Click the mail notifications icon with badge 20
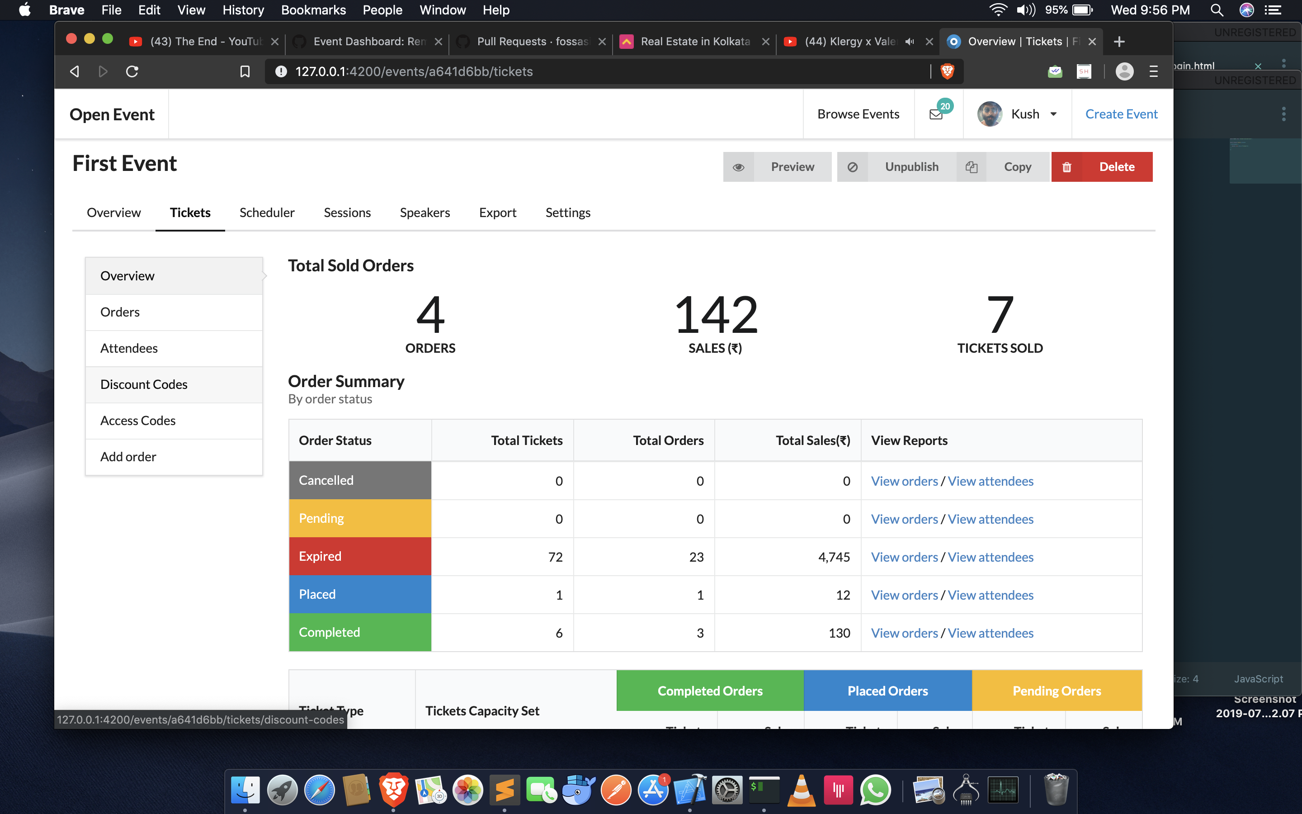This screenshot has height=814, width=1302. click(937, 114)
